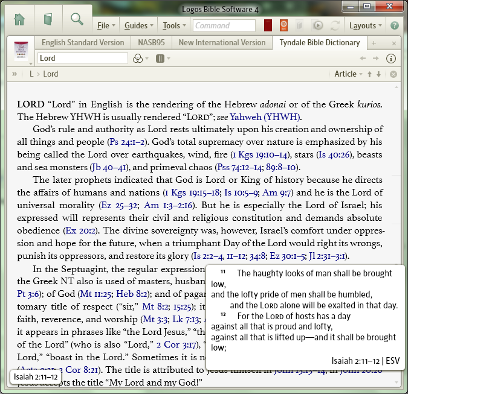This screenshot has width=495, height=394.
Task: Open the File menu
Action: tap(106, 25)
